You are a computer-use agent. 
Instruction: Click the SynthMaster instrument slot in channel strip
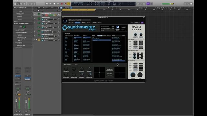tap(18, 76)
